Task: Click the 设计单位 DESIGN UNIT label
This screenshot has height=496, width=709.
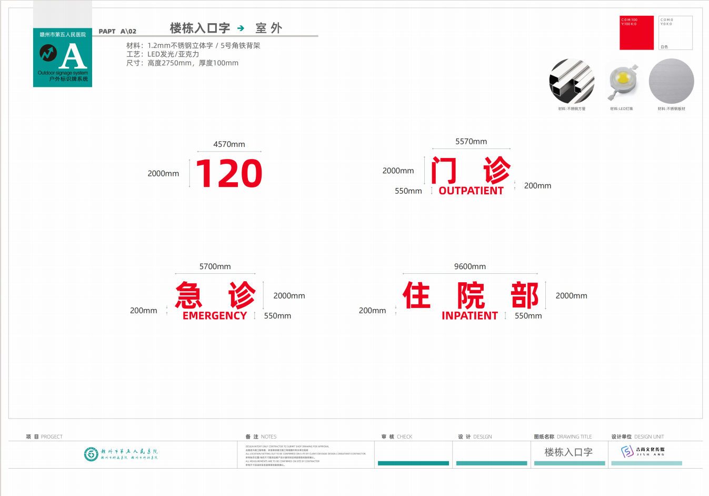Action: [x=637, y=437]
